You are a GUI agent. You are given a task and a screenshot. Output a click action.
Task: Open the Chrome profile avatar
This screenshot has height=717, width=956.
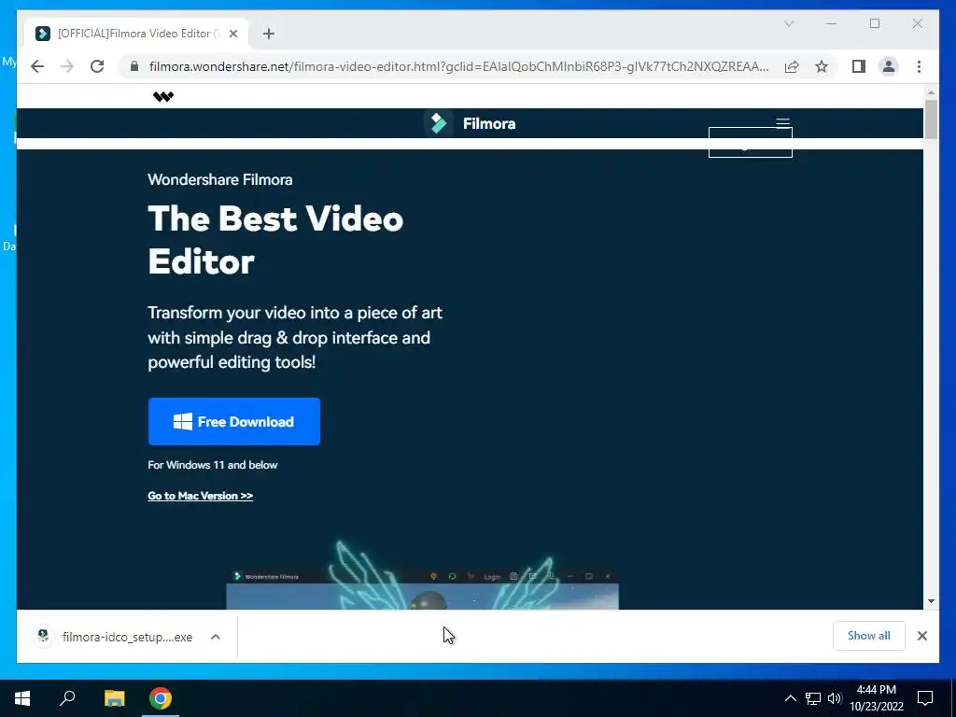tap(889, 66)
